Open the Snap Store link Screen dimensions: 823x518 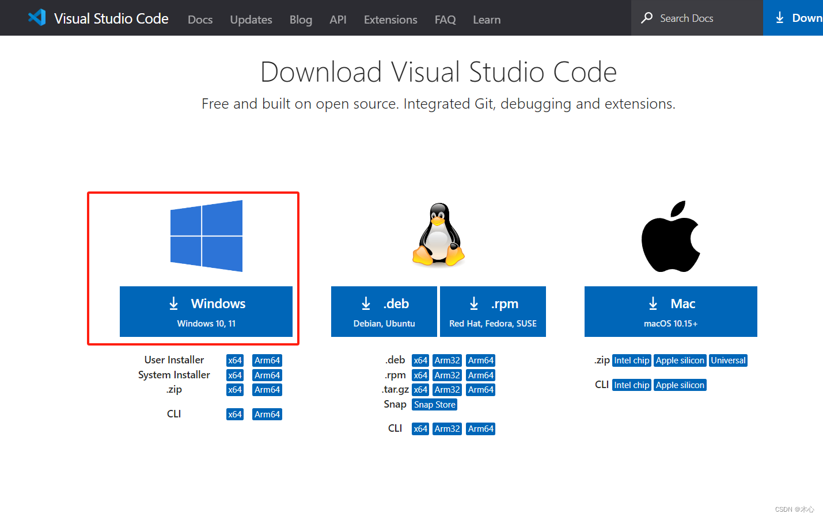[435, 405]
